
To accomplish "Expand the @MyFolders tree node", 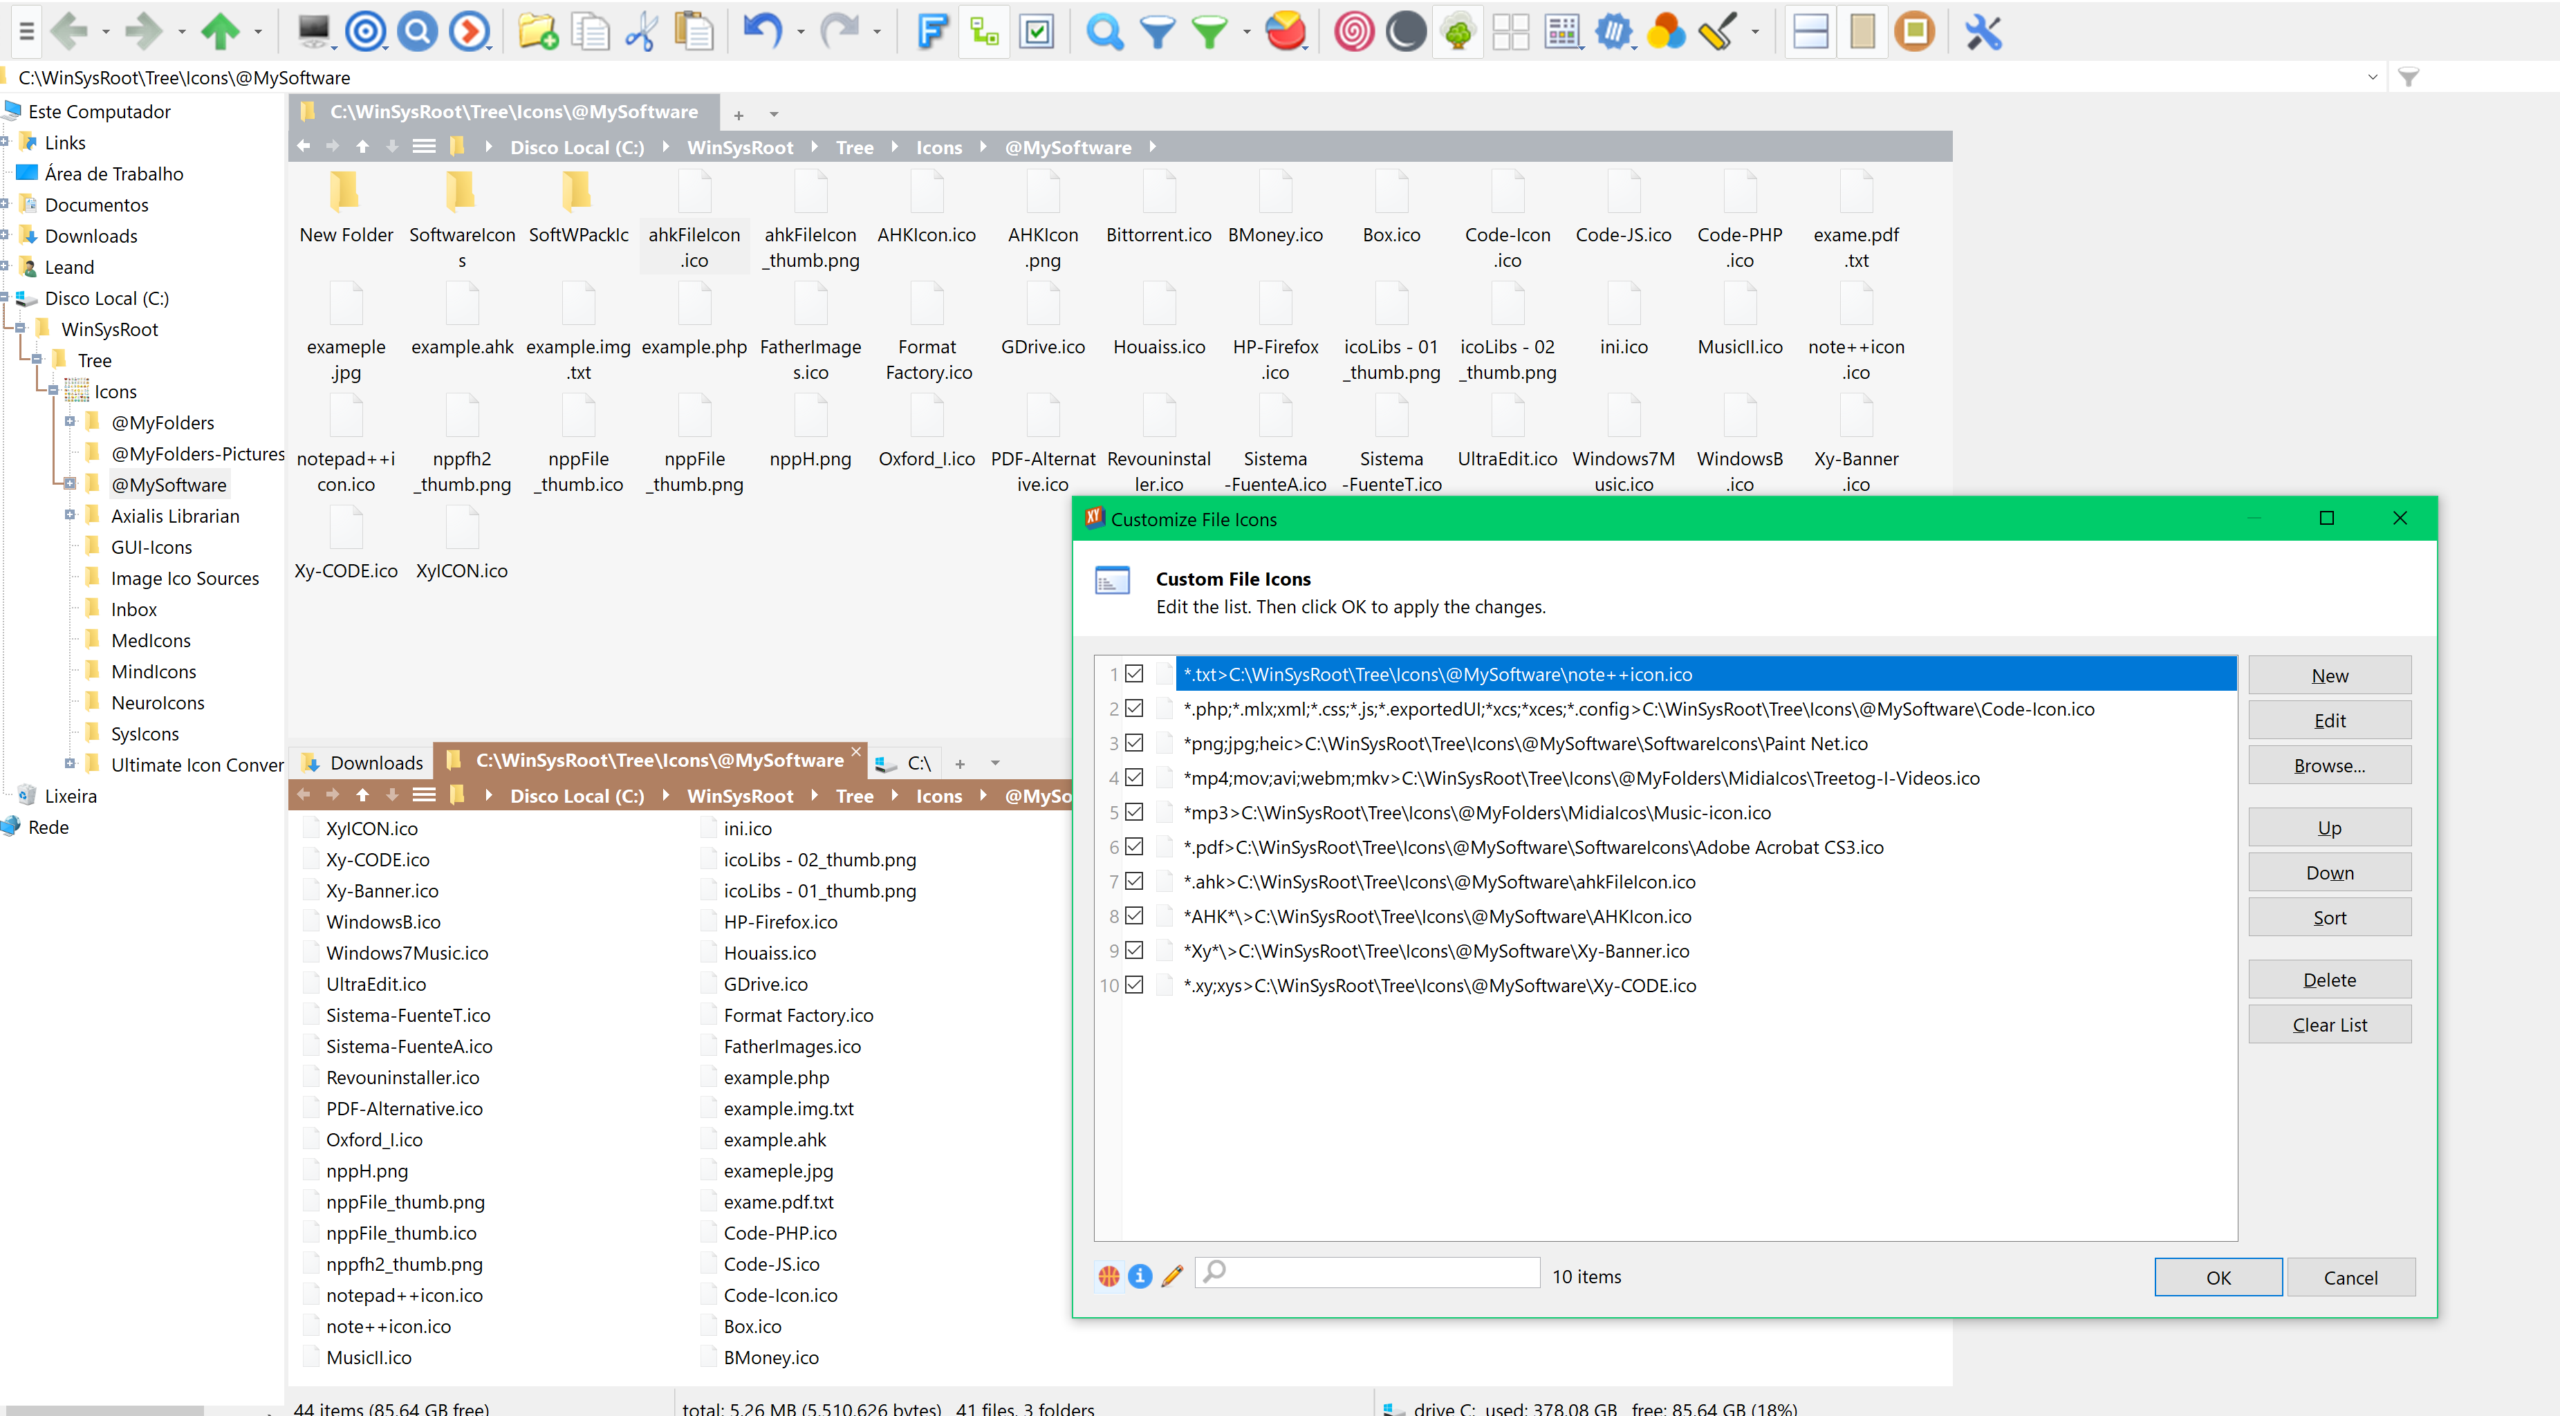I will click(70, 421).
